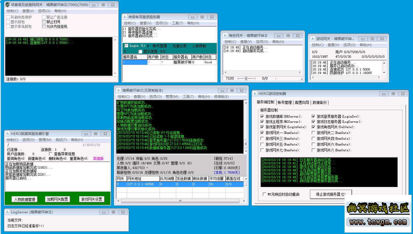Select 服务端控制 tab
The width and height of the screenshot is (413, 234).
(265, 102)
